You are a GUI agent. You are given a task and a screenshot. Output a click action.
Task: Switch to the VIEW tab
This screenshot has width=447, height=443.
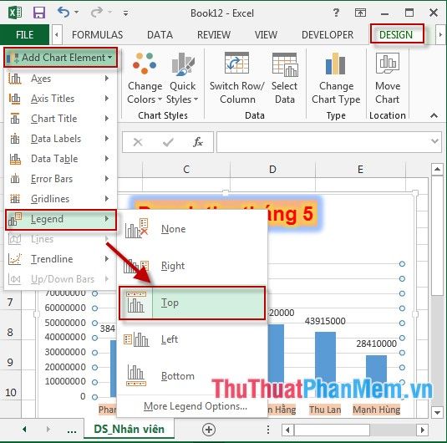pyautogui.click(x=266, y=35)
